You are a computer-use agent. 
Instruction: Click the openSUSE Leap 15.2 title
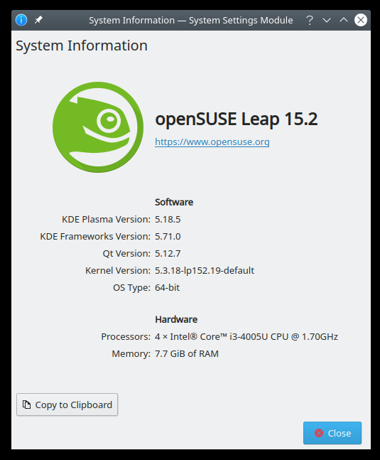237,119
